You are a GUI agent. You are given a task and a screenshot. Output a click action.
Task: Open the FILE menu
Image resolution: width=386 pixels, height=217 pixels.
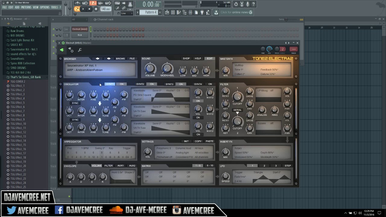[5, 7]
